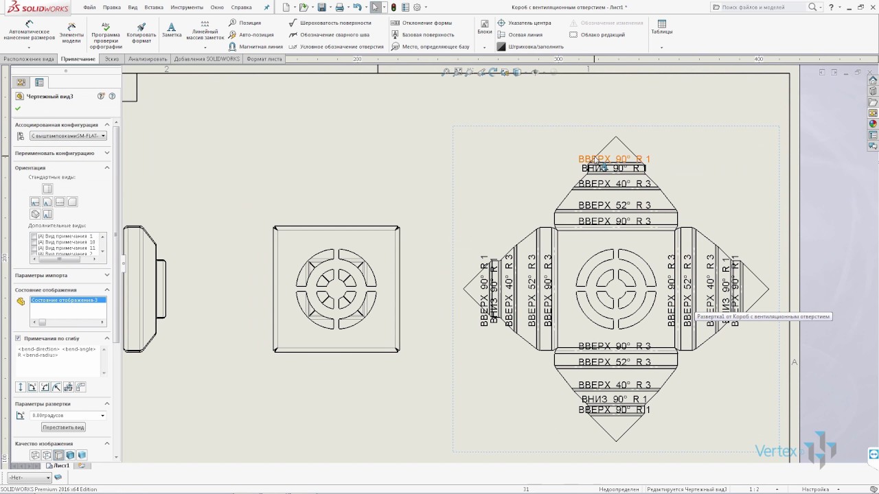The width and height of the screenshot is (879, 494).
Task: Click the 1 : 2 scale in status bar
Action: pos(754,489)
